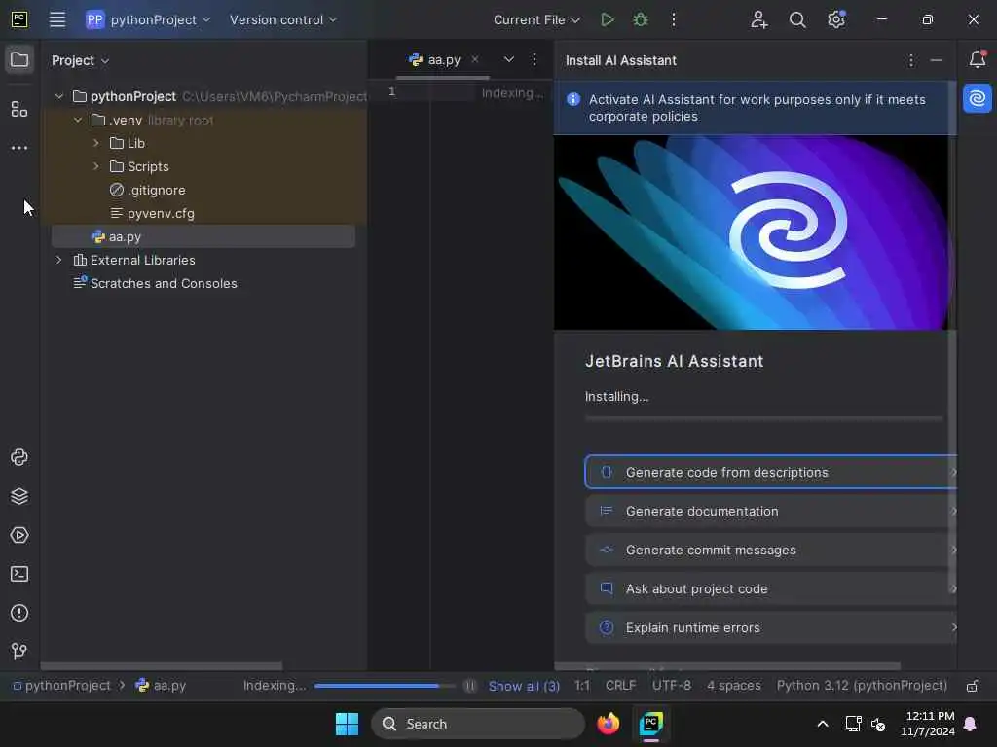Viewport: 997px width, 747px height.
Task: Close the aa.py editor tab
Action: click(x=475, y=59)
